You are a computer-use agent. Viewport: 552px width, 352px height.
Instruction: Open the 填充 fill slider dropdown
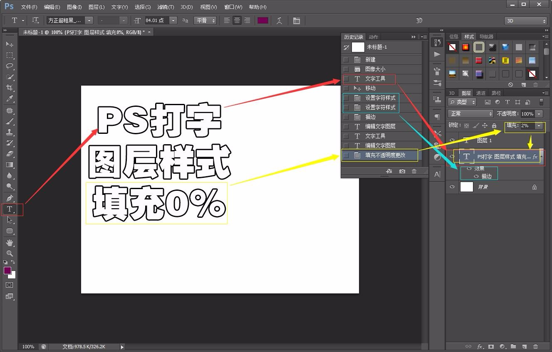(x=539, y=126)
